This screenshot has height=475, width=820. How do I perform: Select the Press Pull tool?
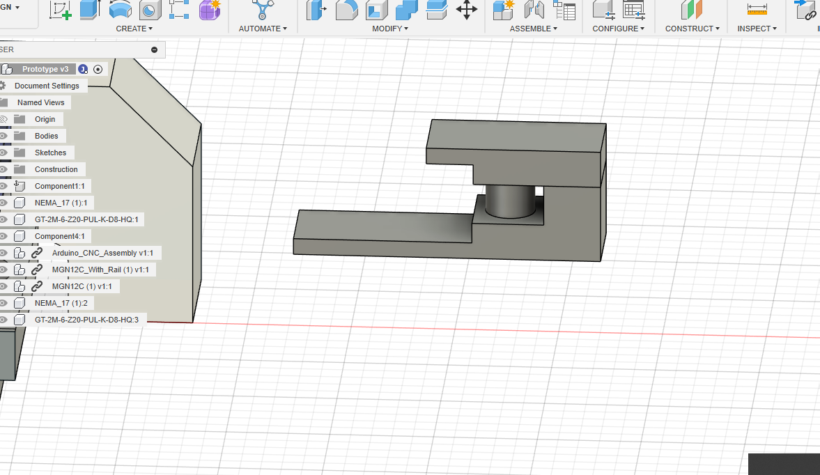(x=316, y=10)
